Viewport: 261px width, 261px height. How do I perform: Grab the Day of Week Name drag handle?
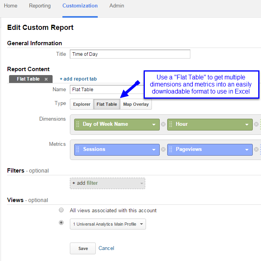pyautogui.click(x=78, y=124)
